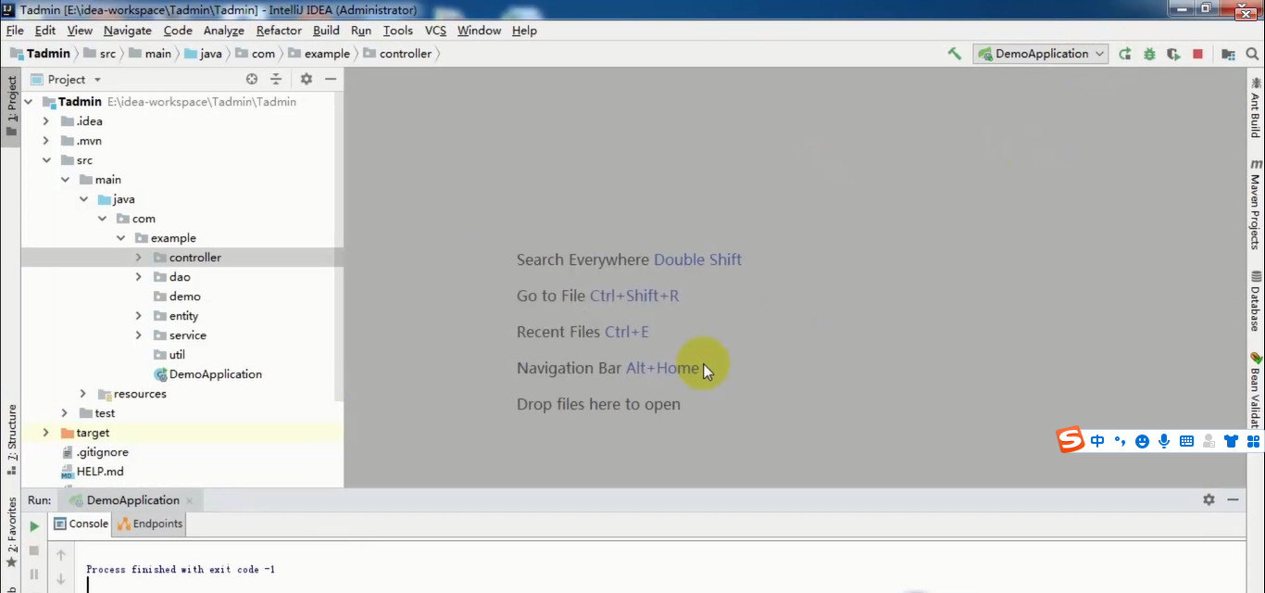
Task: Expand the controller package node
Action: (139, 258)
